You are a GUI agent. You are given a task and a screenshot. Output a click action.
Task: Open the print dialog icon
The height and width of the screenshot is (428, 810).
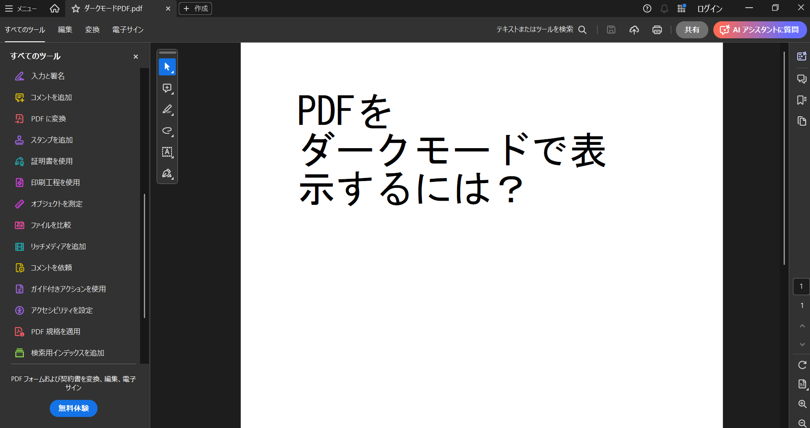(x=657, y=30)
